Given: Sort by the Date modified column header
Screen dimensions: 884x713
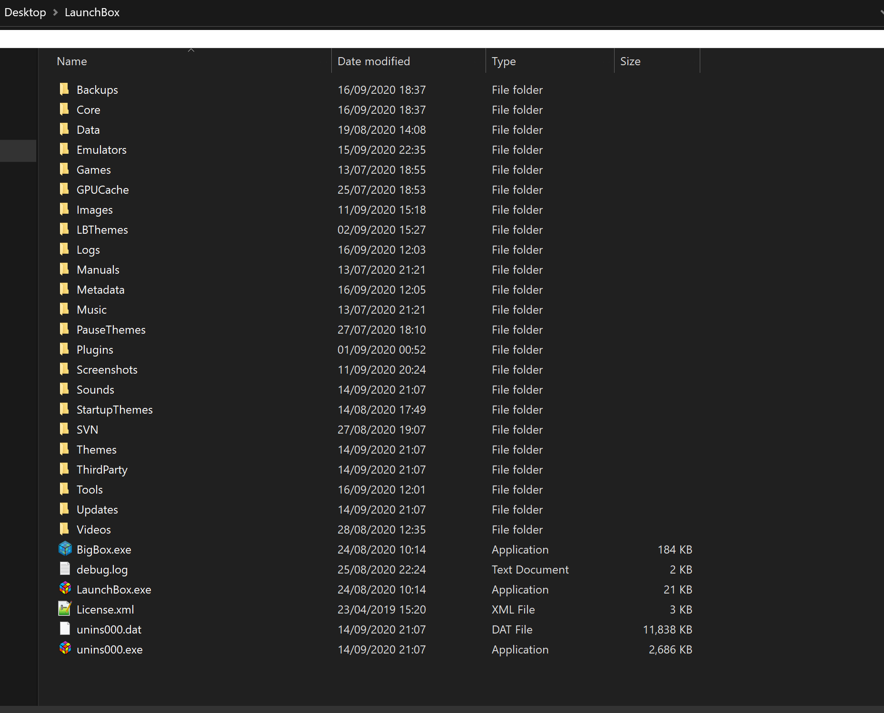Looking at the screenshot, I should pos(374,61).
